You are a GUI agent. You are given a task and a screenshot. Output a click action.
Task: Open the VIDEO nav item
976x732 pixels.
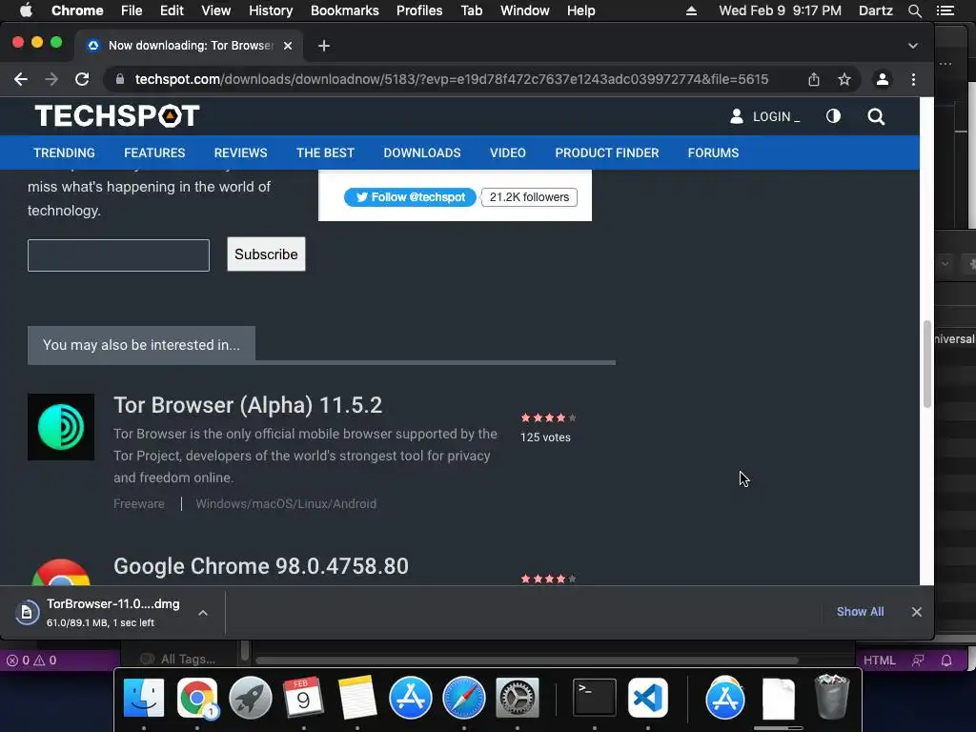pyautogui.click(x=507, y=152)
